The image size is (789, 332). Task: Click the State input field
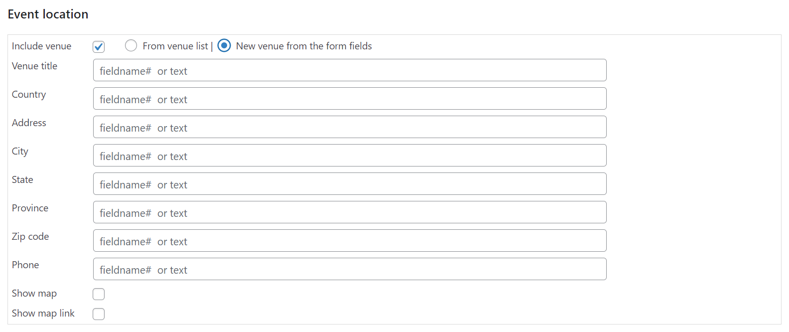point(349,184)
